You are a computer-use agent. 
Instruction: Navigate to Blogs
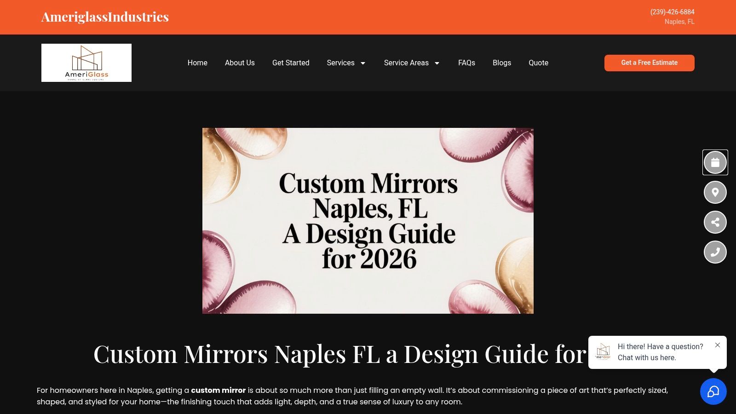click(502, 63)
